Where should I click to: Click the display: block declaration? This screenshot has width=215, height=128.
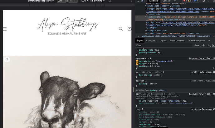click(x=148, y=84)
